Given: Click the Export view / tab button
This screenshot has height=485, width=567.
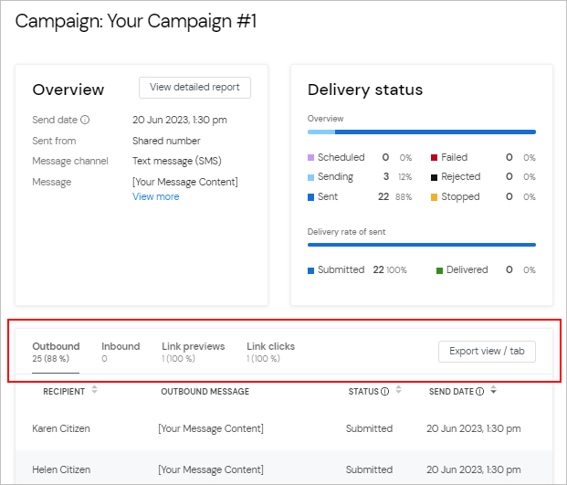Looking at the screenshot, I should pyautogui.click(x=487, y=351).
